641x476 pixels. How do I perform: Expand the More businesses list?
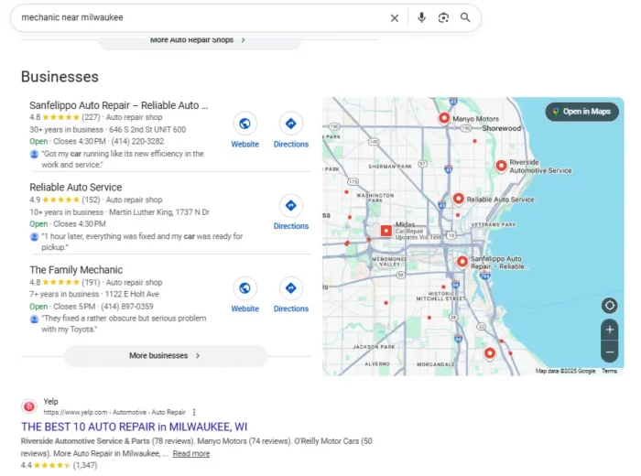pos(166,355)
